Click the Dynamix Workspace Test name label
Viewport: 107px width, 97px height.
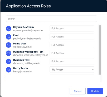pyautogui.click(x=28, y=52)
